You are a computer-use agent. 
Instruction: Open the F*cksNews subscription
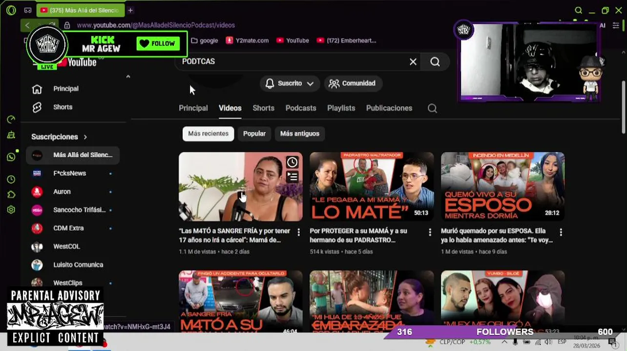(x=73, y=173)
